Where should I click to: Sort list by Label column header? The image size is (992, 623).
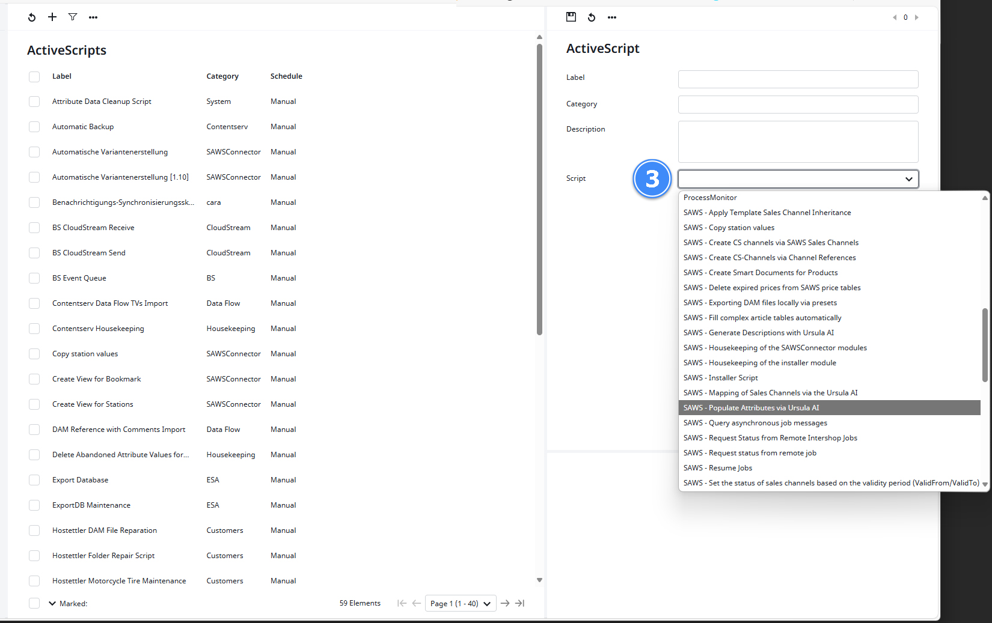[62, 76]
